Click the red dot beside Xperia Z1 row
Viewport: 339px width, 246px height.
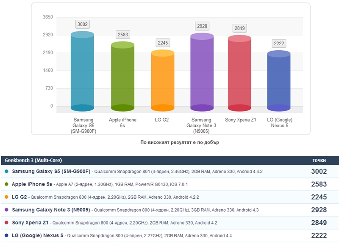coord(6,222)
